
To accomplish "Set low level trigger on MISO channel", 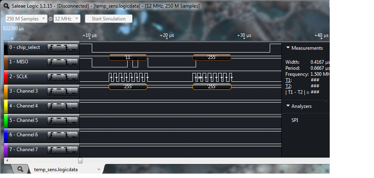I will 74,62.
